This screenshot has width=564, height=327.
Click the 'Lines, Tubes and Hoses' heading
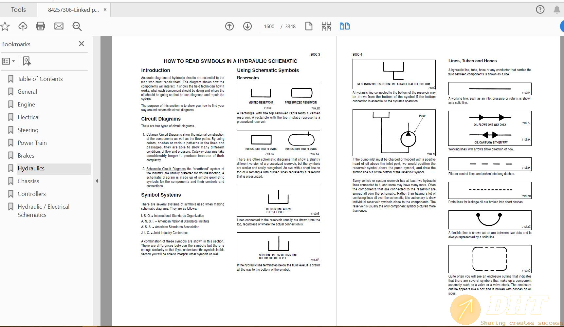tap(472, 61)
